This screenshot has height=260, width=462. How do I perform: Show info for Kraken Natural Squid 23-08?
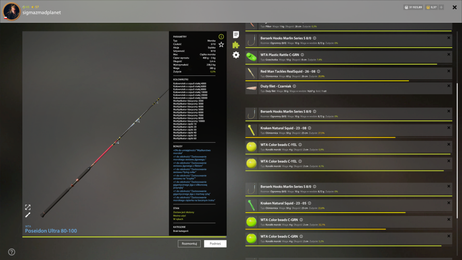tap(310, 128)
